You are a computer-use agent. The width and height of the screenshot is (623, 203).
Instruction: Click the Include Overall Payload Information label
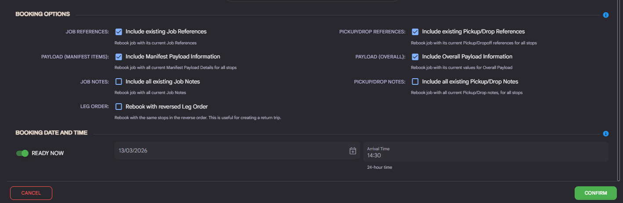467,57
